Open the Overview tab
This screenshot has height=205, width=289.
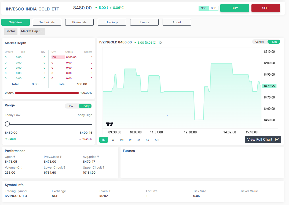click(x=16, y=22)
